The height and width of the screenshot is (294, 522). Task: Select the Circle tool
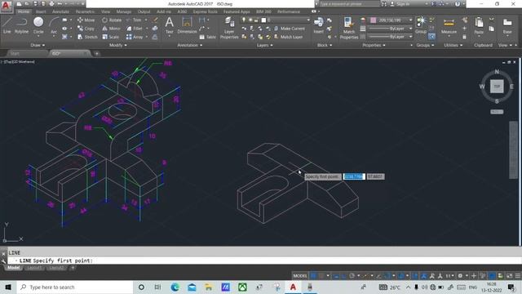point(38,25)
